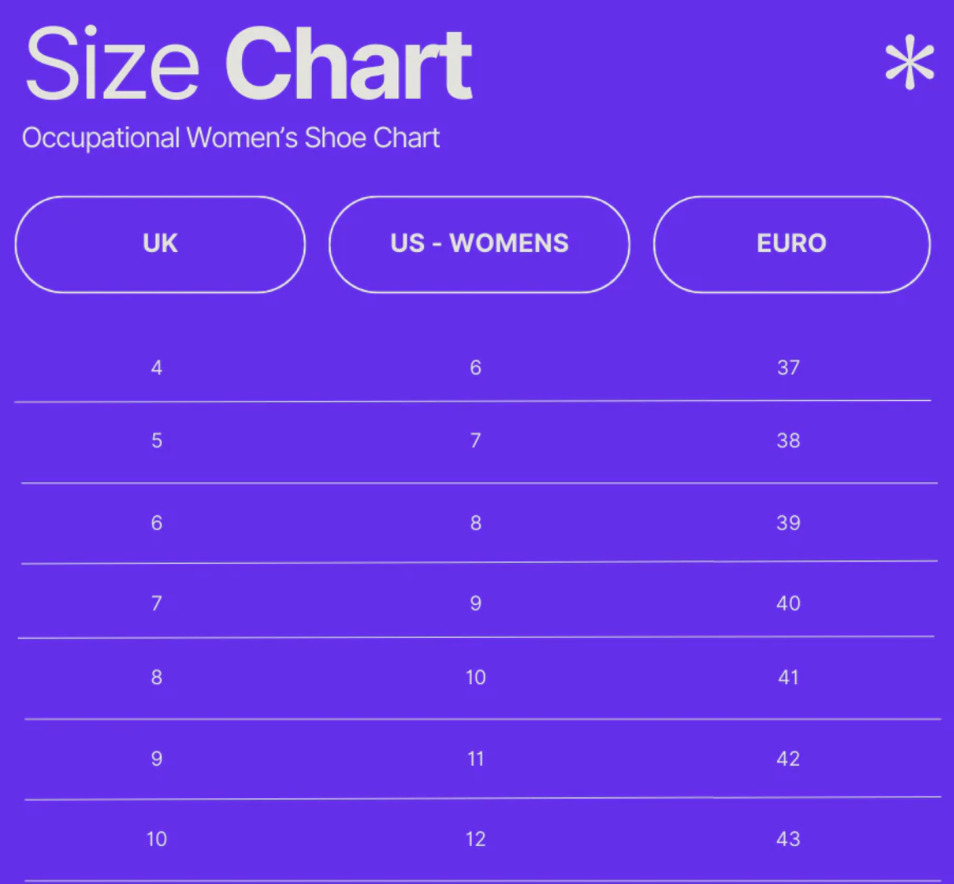This screenshot has width=954, height=884.
Task: Choose Euro size 42 cell
Action: tap(788, 759)
